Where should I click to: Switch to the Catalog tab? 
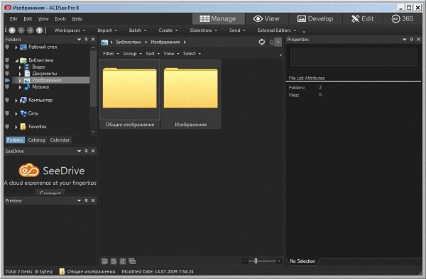36,139
